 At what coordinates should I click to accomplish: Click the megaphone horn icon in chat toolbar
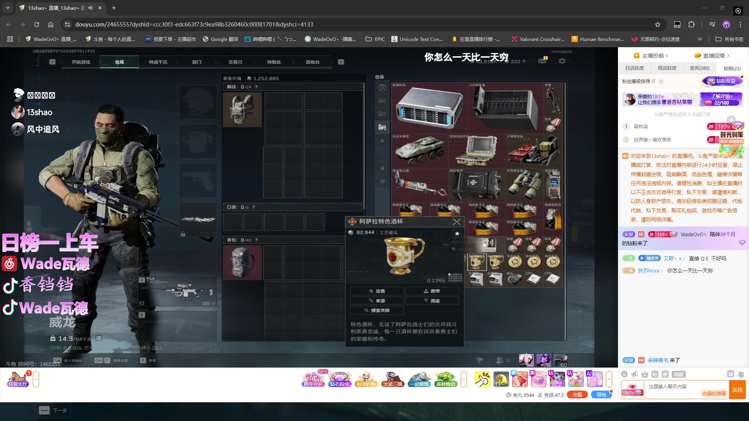tap(635, 374)
